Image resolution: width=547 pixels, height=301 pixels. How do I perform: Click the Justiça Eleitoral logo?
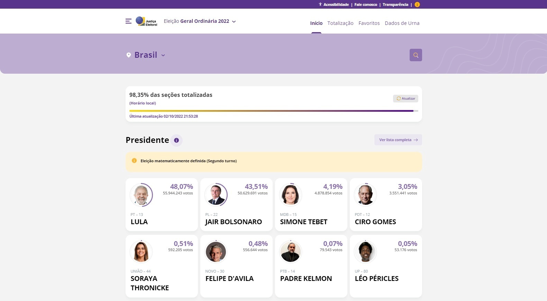[x=146, y=21]
